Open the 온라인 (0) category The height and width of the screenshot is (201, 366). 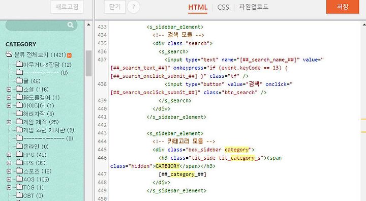point(36,147)
